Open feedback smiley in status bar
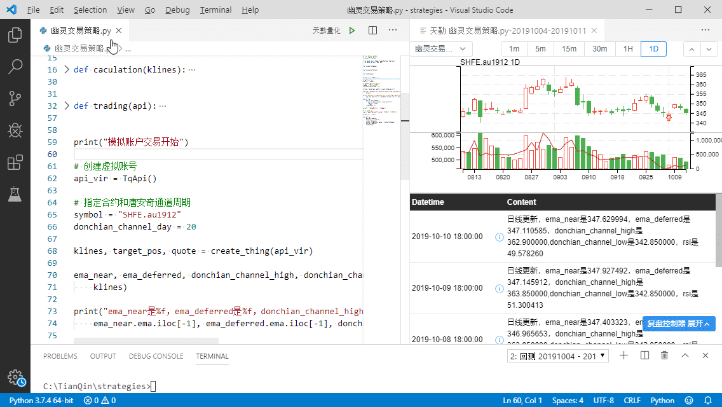 point(689,401)
